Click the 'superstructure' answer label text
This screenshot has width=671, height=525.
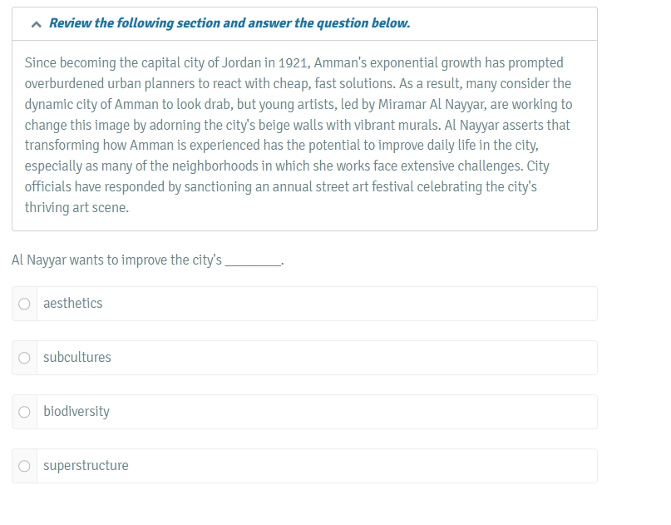pyautogui.click(x=86, y=466)
